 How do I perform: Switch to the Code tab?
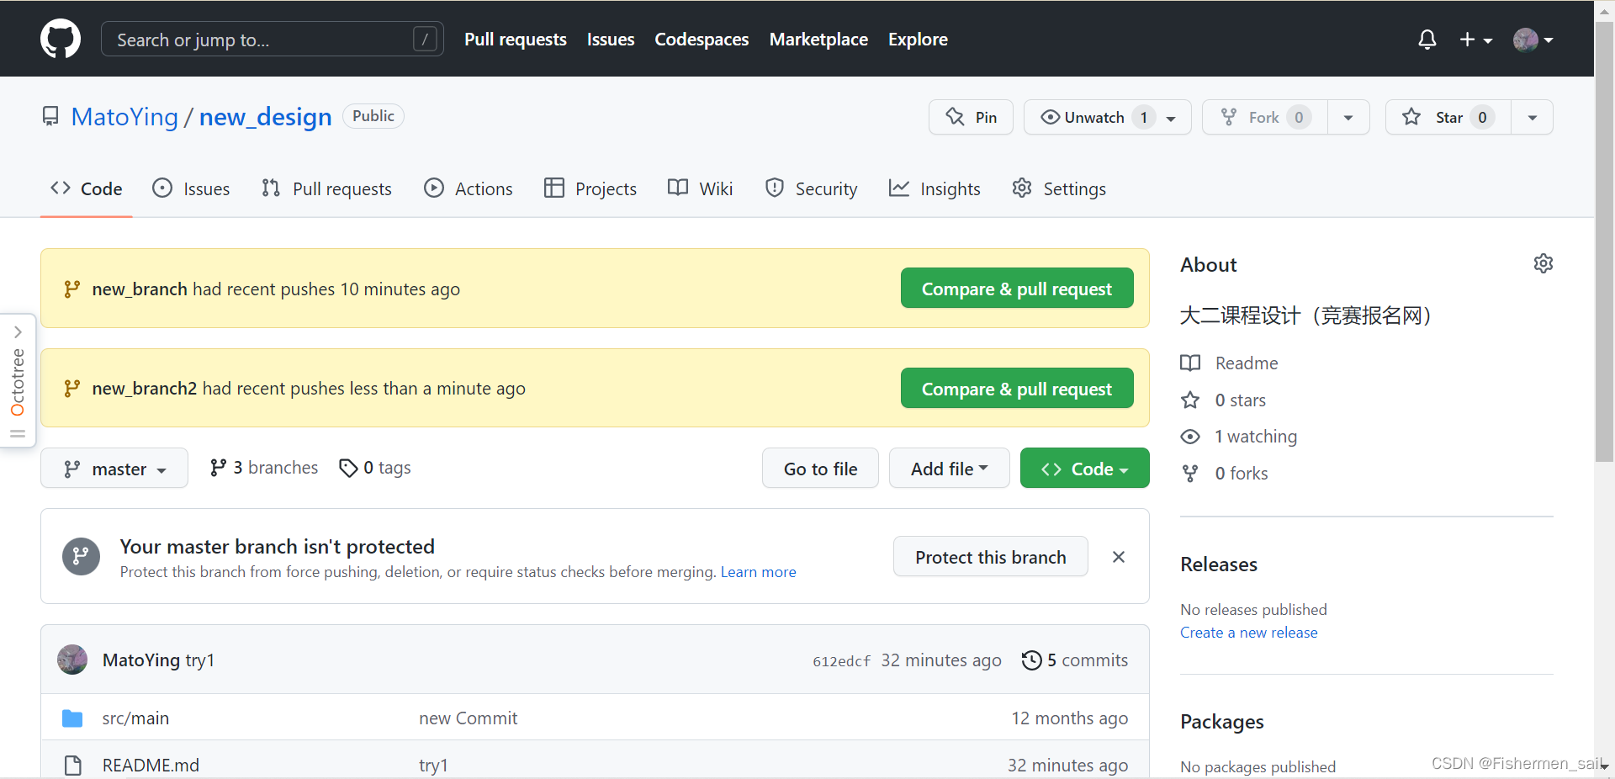pos(87,188)
